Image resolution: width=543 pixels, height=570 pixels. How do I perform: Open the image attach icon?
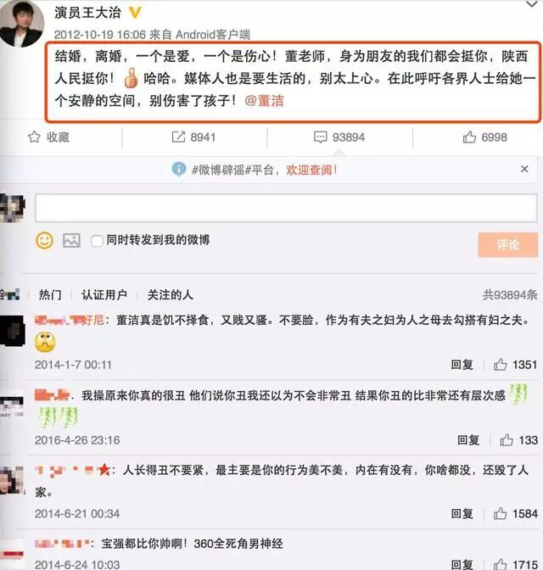(x=71, y=240)
